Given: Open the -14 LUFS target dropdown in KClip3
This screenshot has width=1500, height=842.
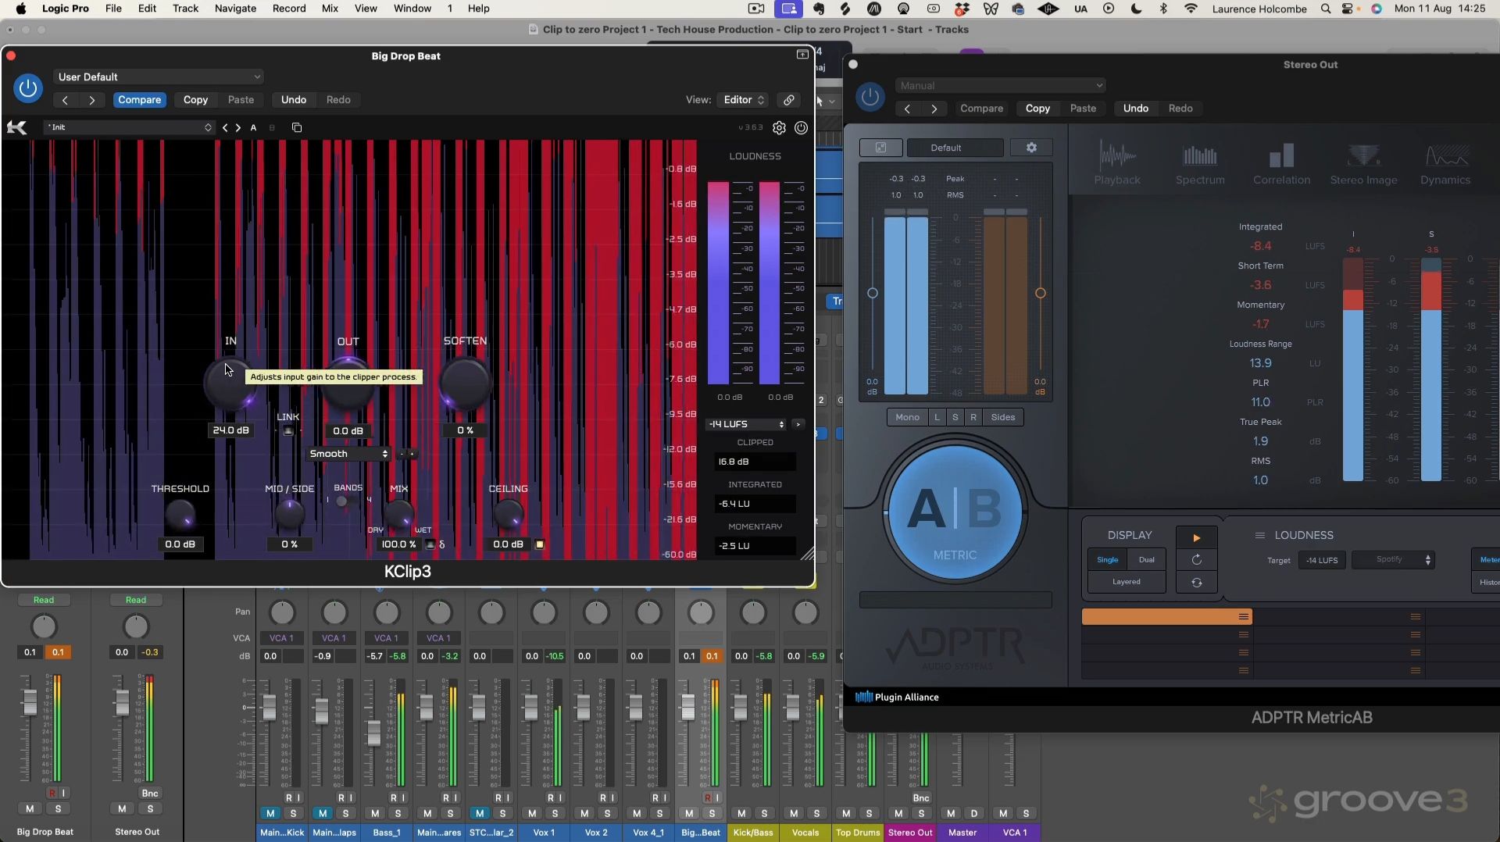Looking at the screenshot, I should click(x=745, y=424).
